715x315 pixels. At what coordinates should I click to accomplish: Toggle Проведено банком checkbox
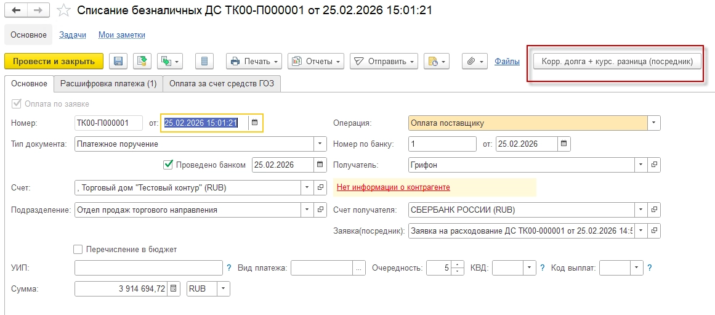pyautogui.click(x=168, y=165)
